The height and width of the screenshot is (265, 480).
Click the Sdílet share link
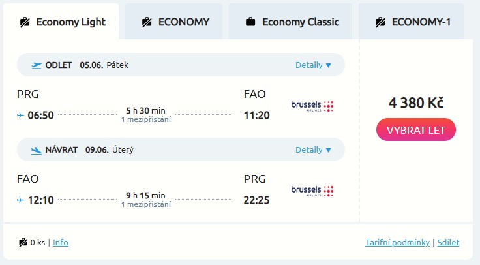pyautogui.click(x=448, y=243)
